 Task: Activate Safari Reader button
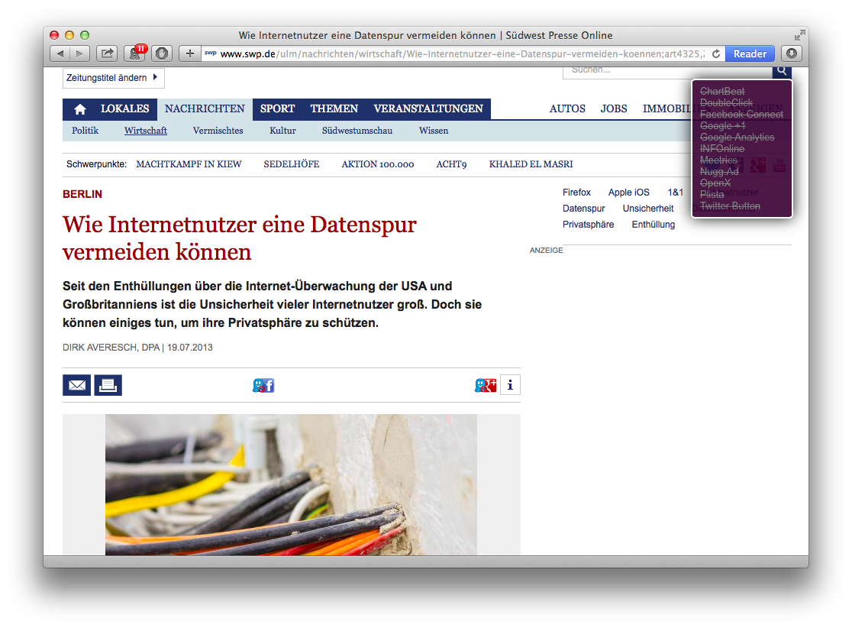750,53
